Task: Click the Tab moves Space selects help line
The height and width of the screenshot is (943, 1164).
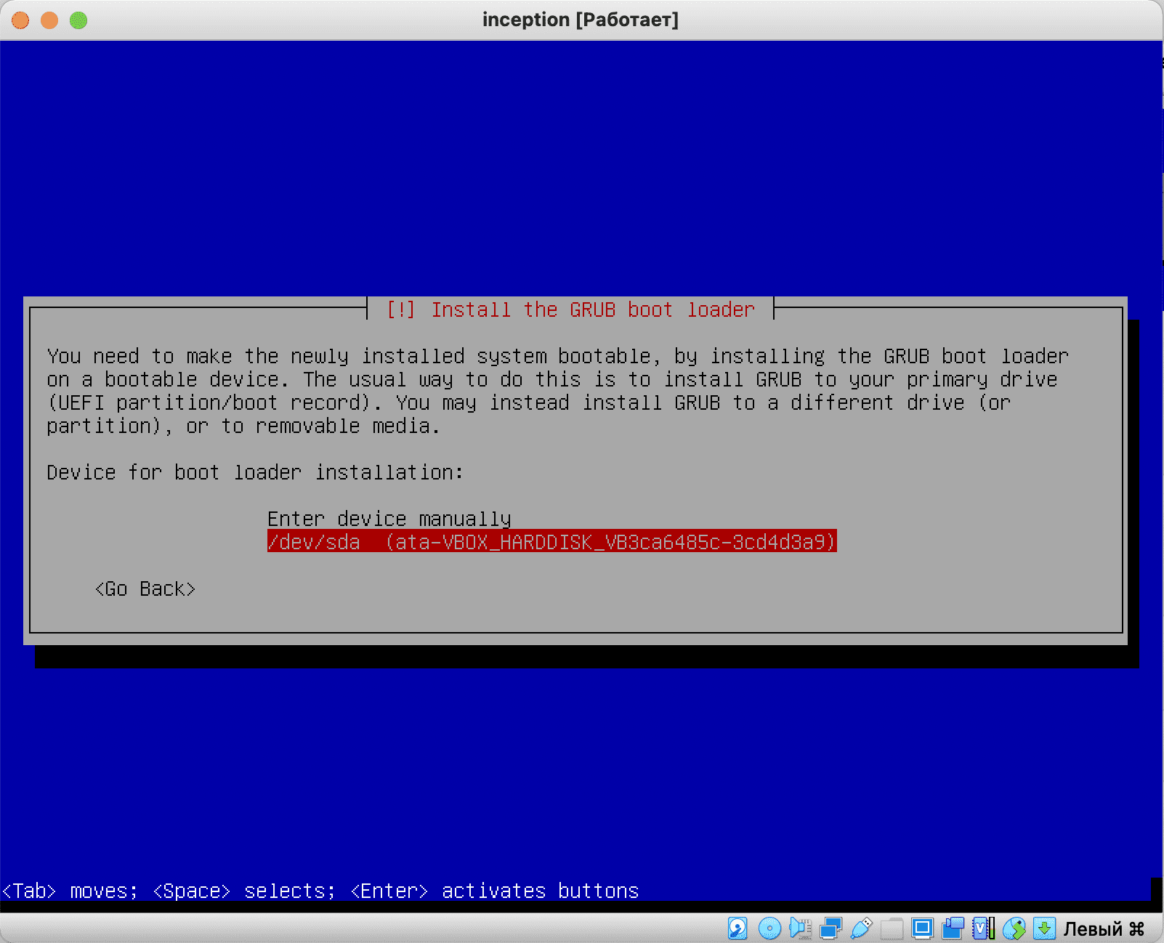Action: tap(320, 891)
